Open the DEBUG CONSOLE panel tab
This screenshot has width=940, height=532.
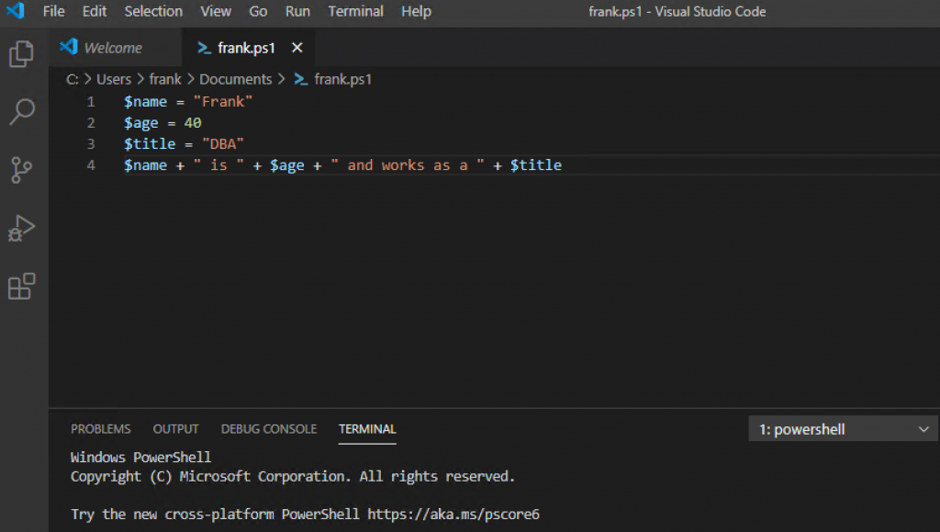coord(269,429)
